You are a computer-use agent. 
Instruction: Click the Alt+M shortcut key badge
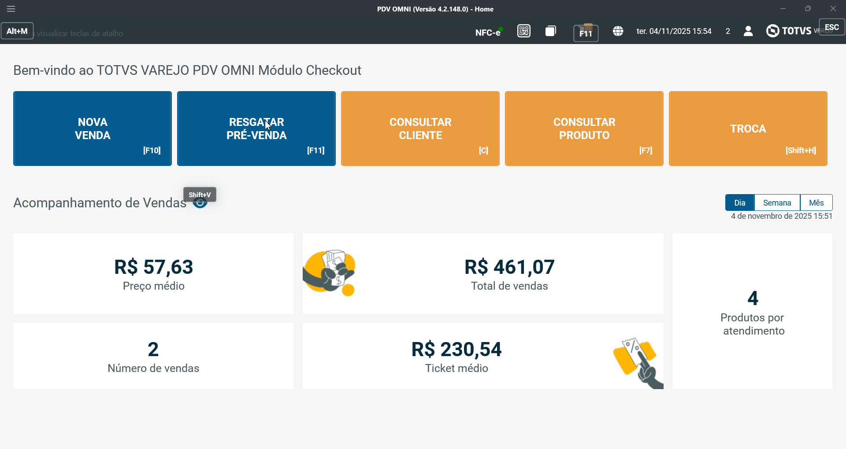point(17,31)
